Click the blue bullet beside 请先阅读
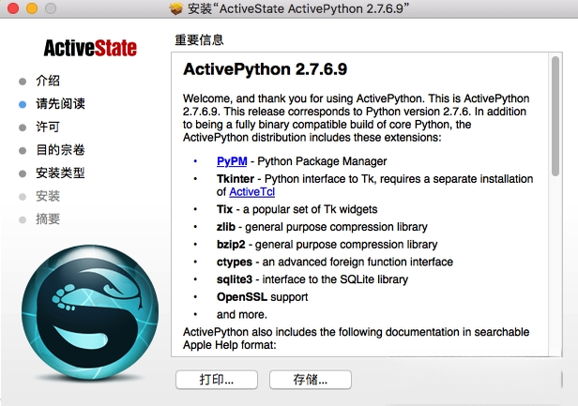 coord(23,105)
